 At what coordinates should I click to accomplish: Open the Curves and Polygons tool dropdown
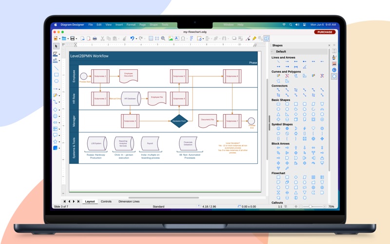(59, 96)
